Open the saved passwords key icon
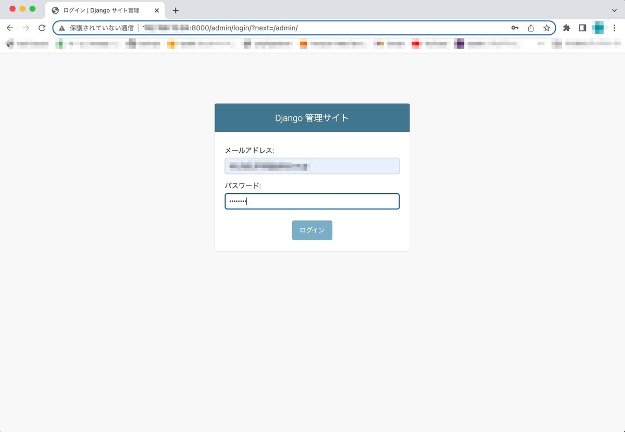This screenshot has height=432, width=625. coord(515,28)
